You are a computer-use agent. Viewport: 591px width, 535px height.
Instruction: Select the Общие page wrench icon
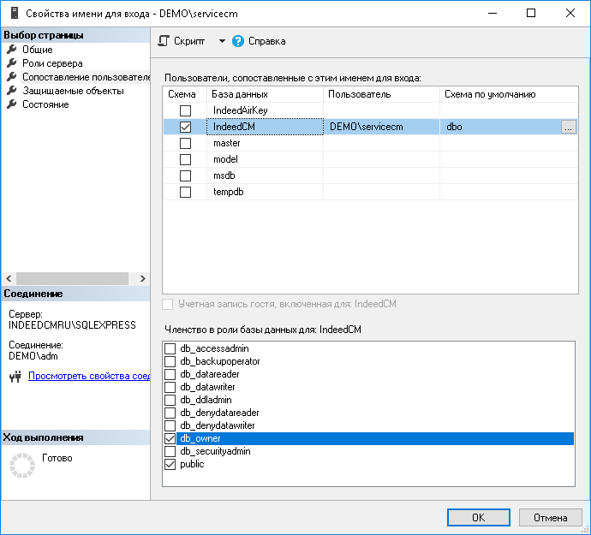pyautogui.click(x=12, y=50)
